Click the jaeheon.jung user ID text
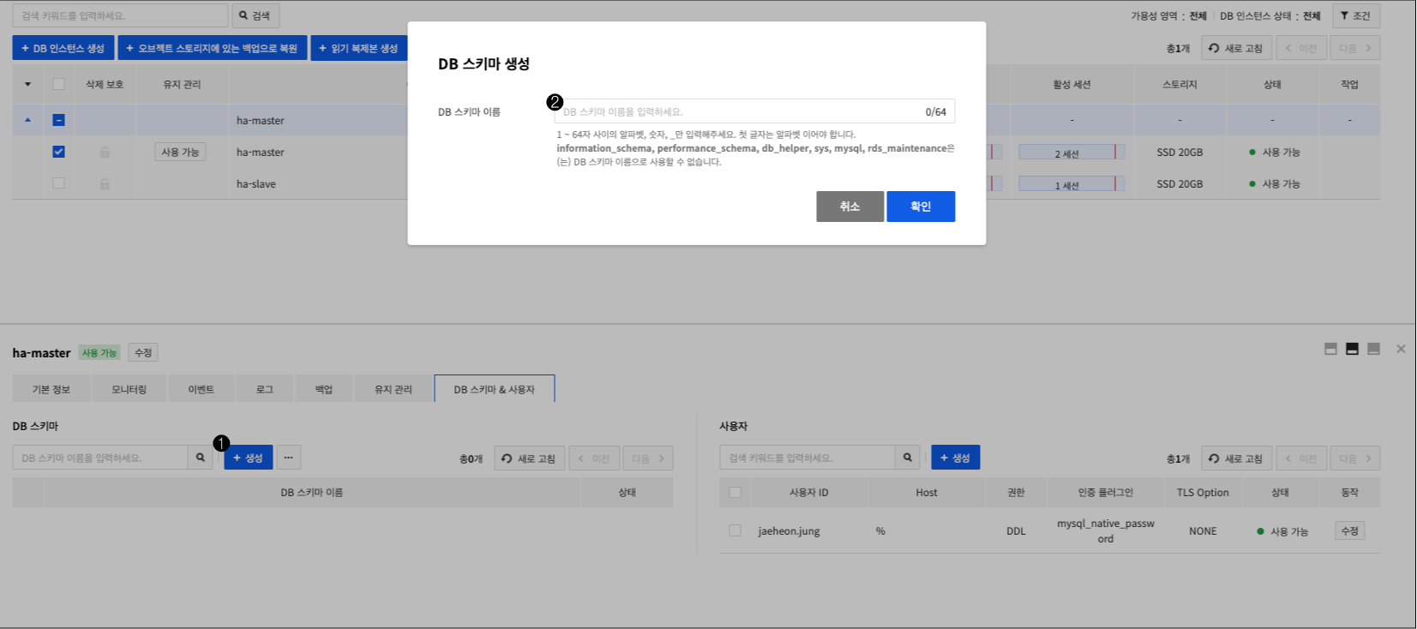Screen dimensions: 1417x629 tap(789, 531)
